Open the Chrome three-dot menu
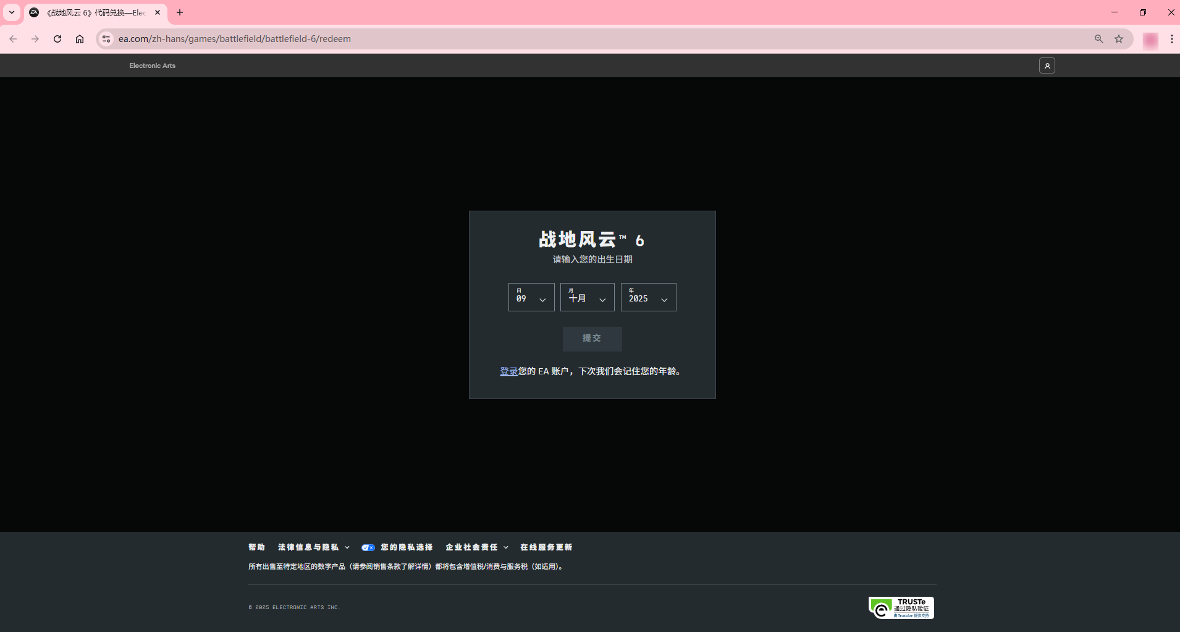 [1171, 39]
